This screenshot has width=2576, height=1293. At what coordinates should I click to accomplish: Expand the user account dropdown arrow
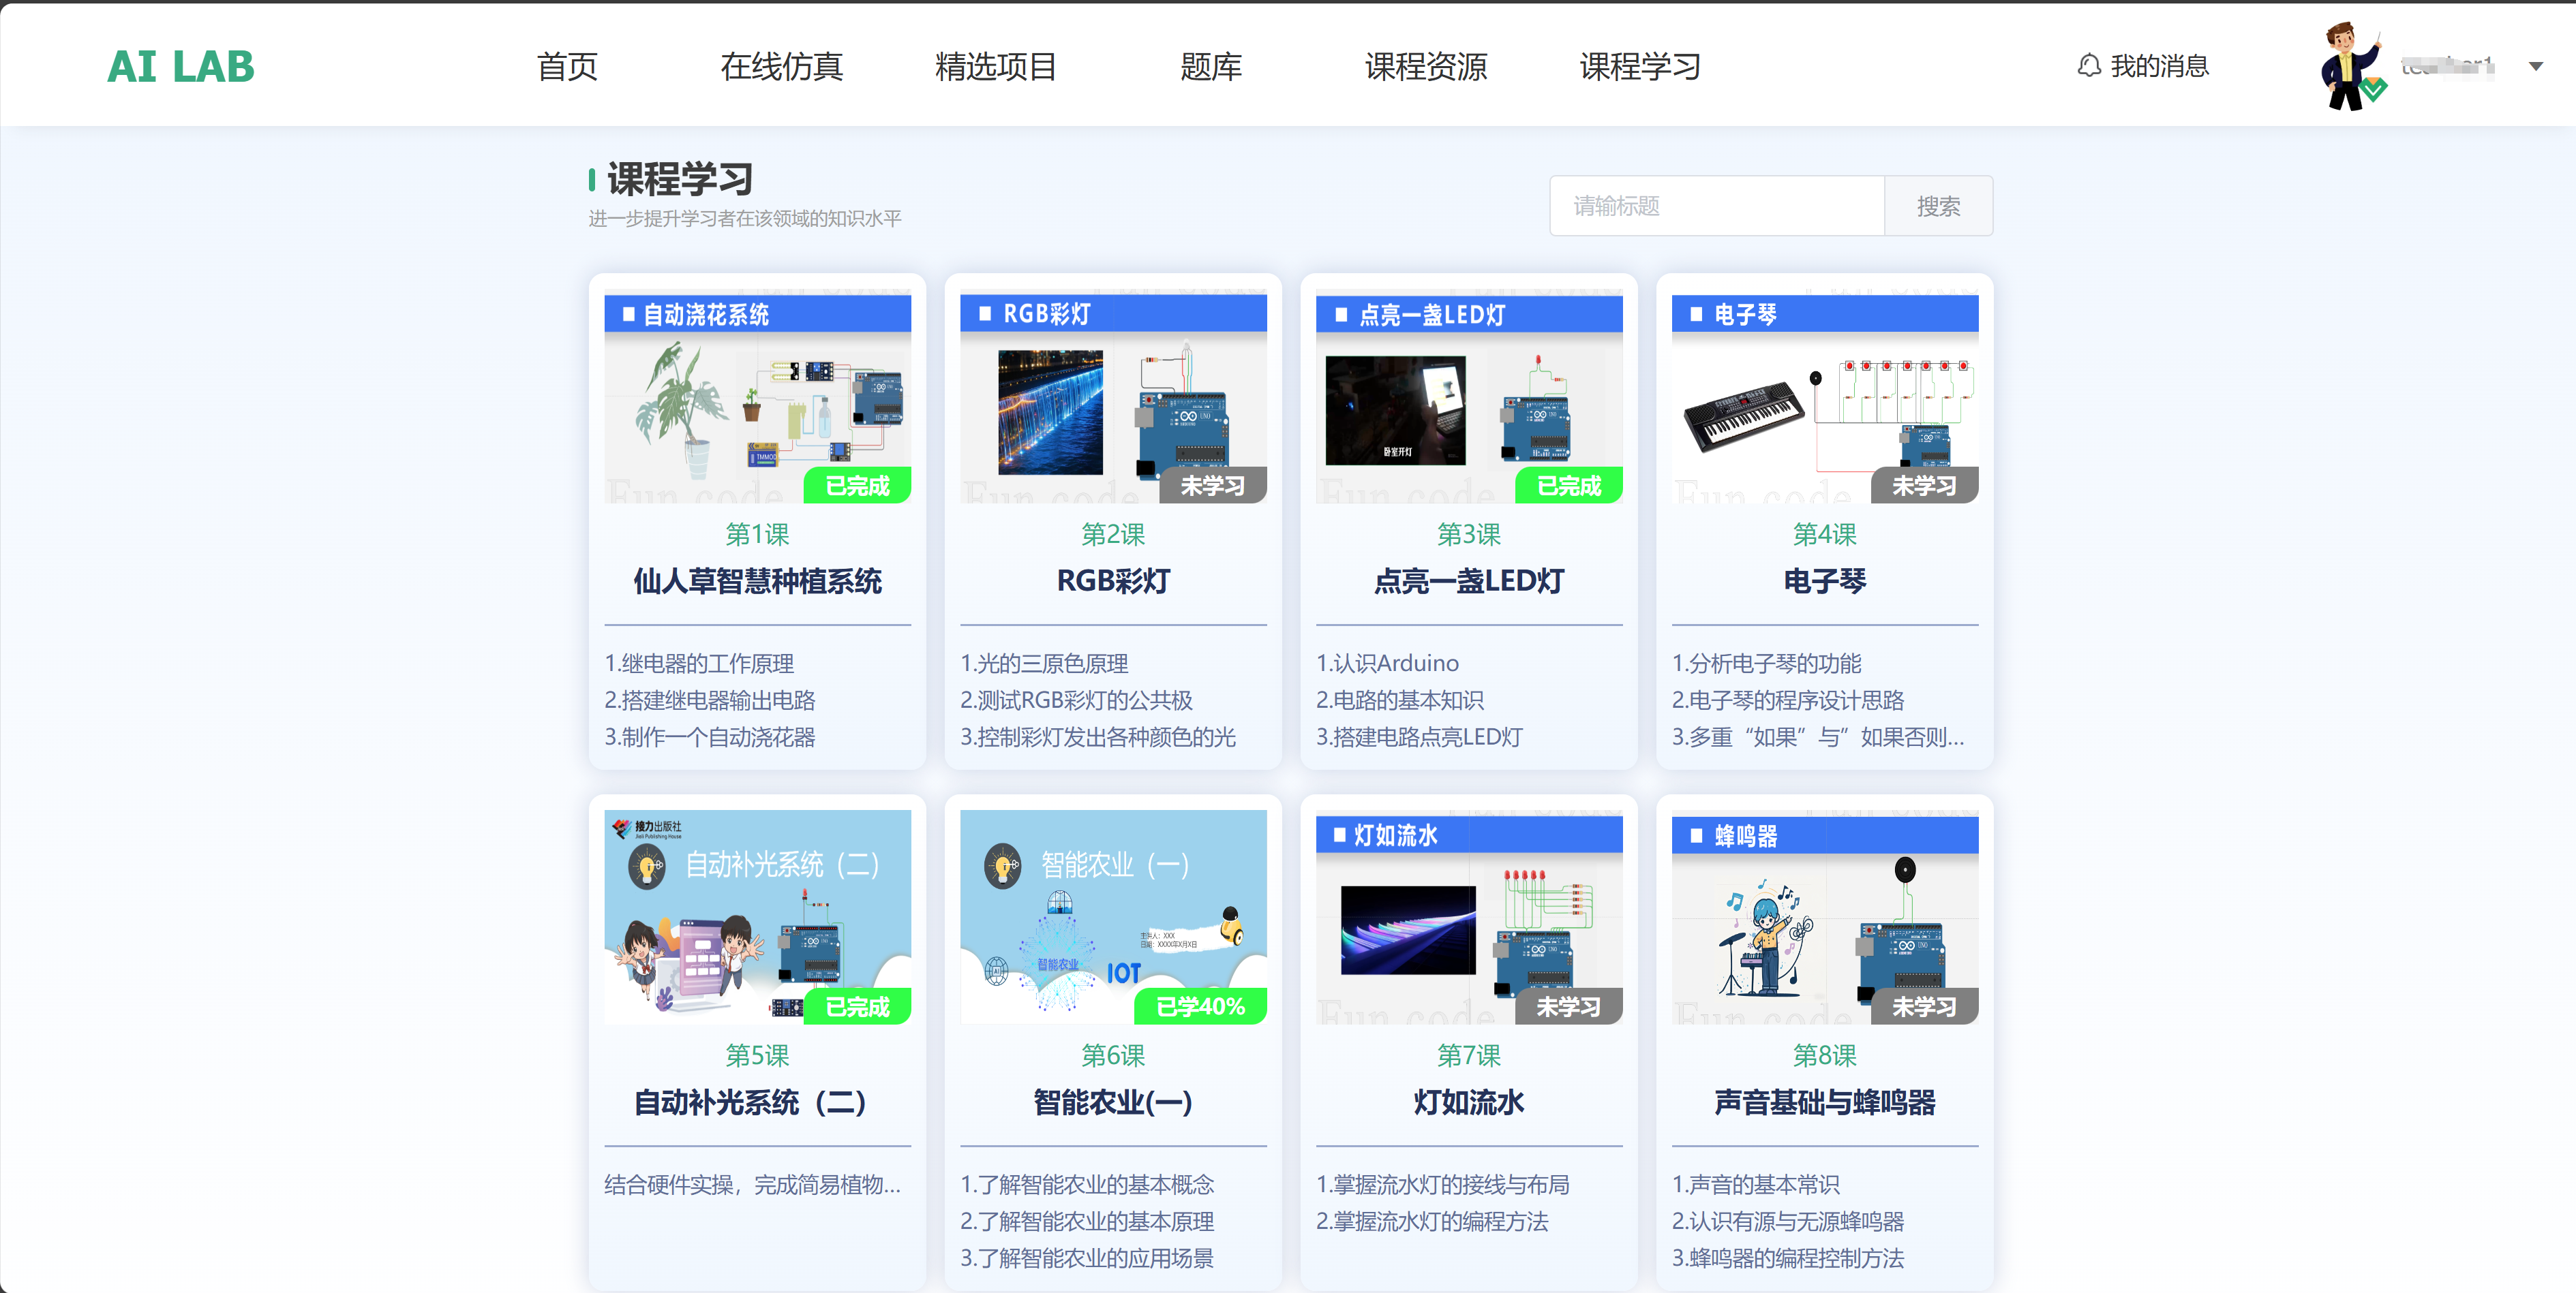pos(2535,67)
